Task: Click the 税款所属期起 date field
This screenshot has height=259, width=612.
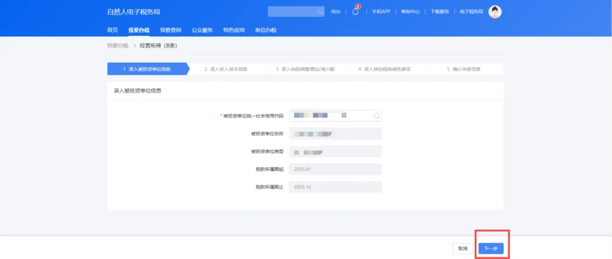Action: [x=335, y=169]
